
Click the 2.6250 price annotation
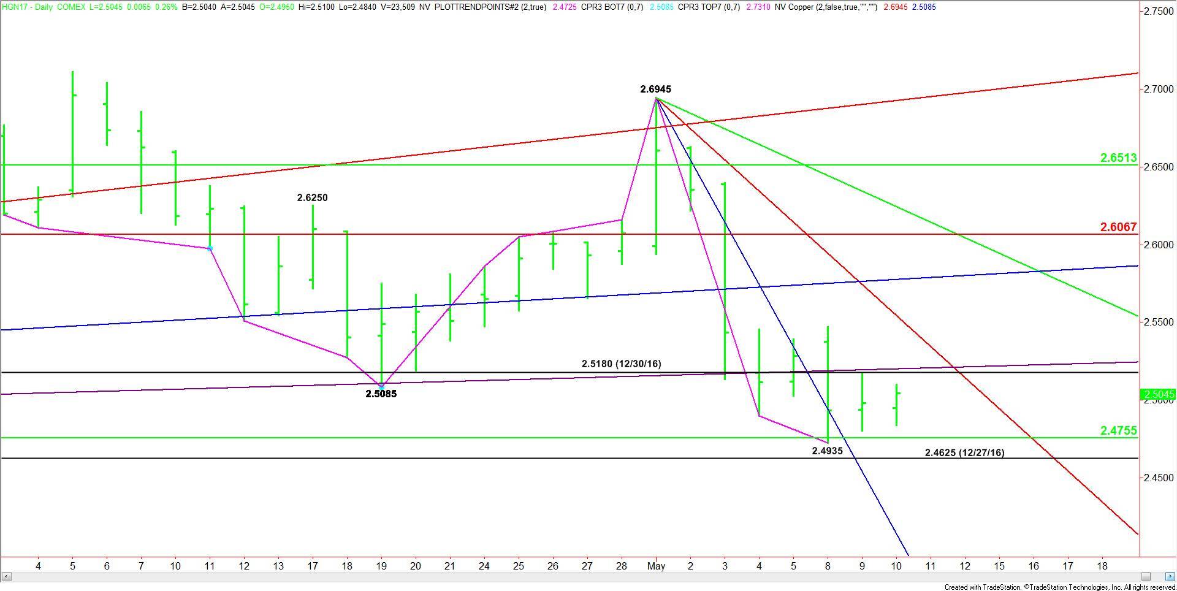[312, 197]
